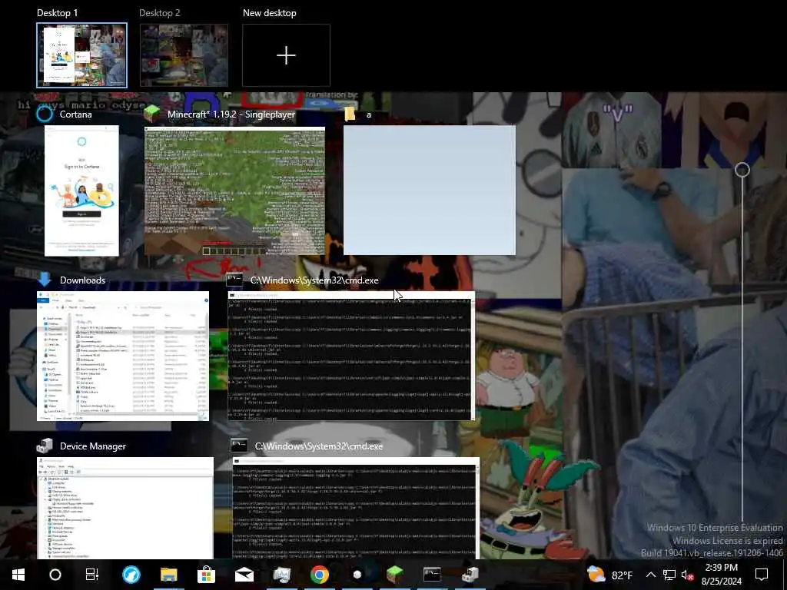Open the cmd.exe preview beside Device Manager
The image size is (787, 590).
(356, 508)
